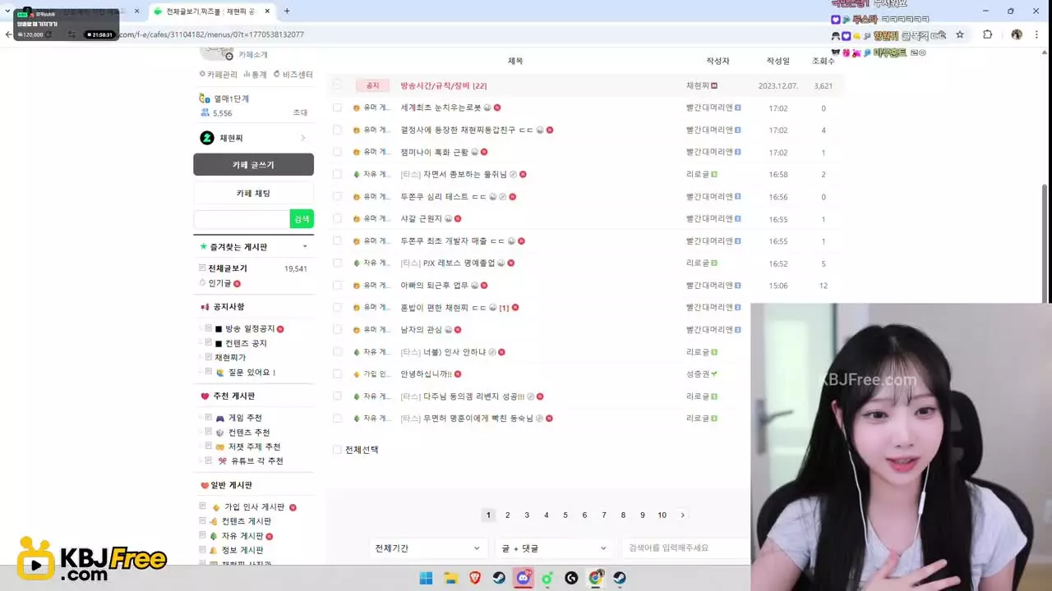
Task: Click the 열매1단계 cafe grade icon
Action: pyautogui.click(x=205, y=98)
